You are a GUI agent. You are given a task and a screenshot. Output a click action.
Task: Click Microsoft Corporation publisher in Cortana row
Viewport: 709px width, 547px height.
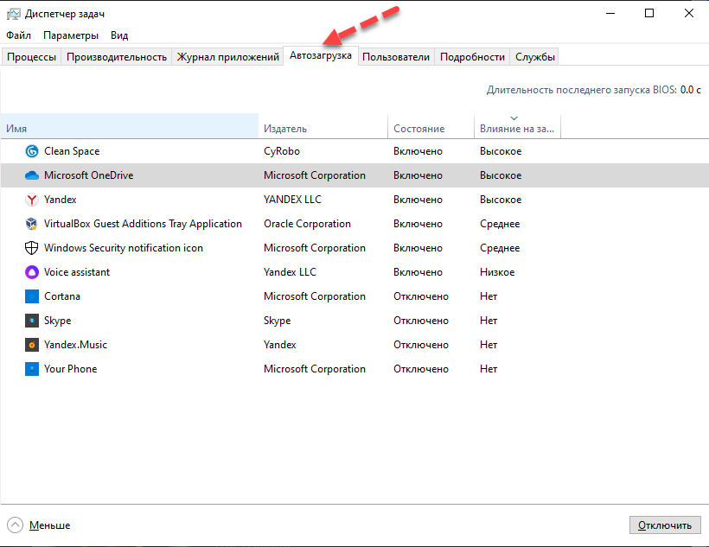(x=314, y=296)
